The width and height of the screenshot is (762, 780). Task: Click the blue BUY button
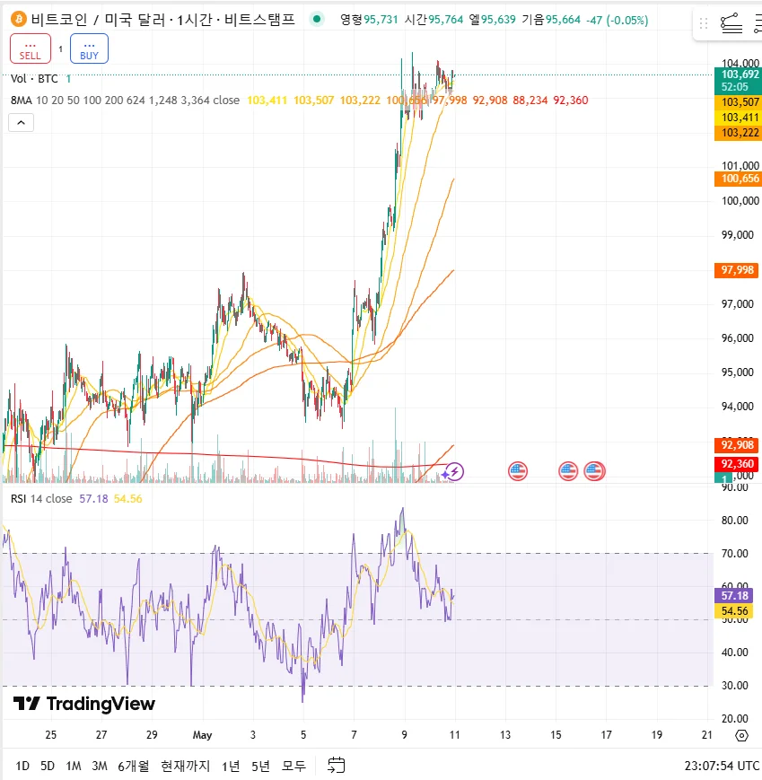(89, 48)
